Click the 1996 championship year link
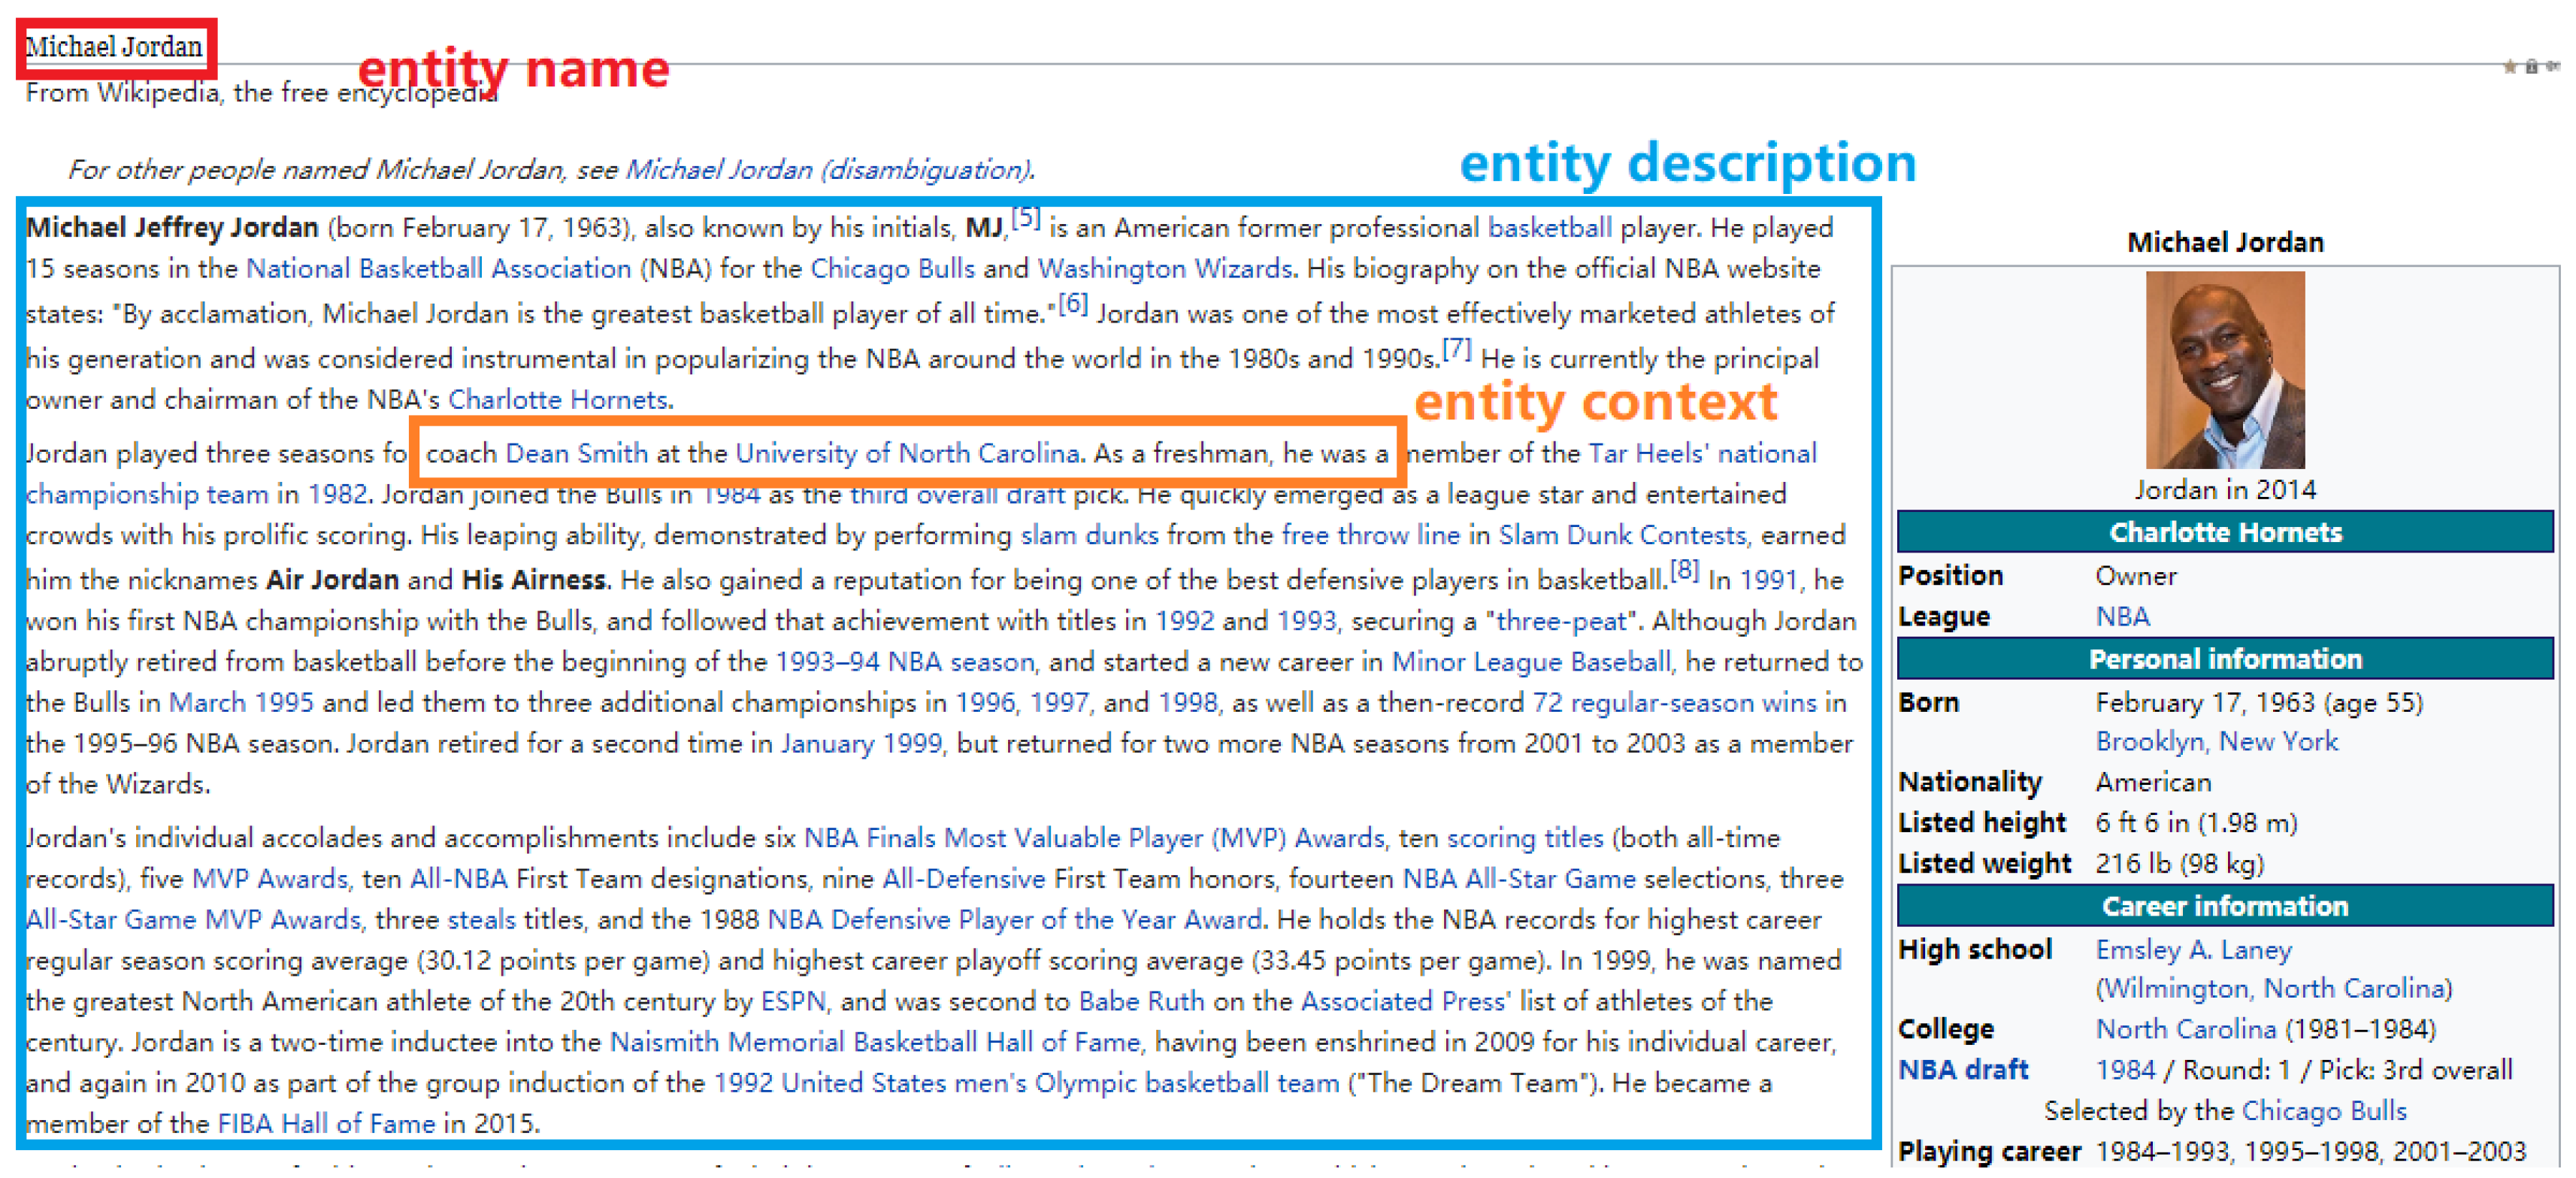 coord(985,703)
